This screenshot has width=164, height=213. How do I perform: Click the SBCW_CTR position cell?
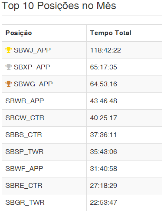(25, 118)
